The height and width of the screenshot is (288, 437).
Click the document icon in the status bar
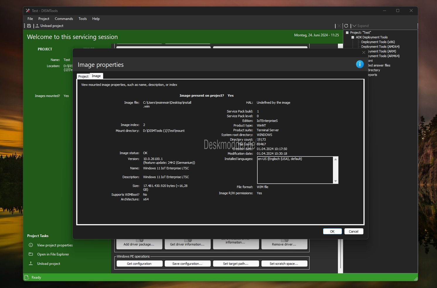point(27,277)
